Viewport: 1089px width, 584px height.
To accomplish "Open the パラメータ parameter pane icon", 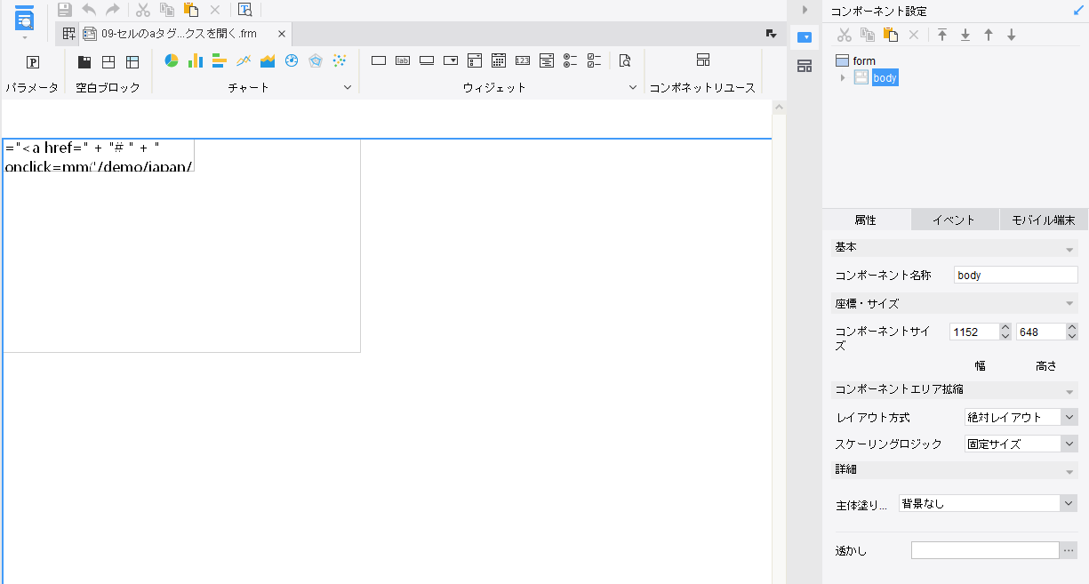I will click(x=33, y=64).
